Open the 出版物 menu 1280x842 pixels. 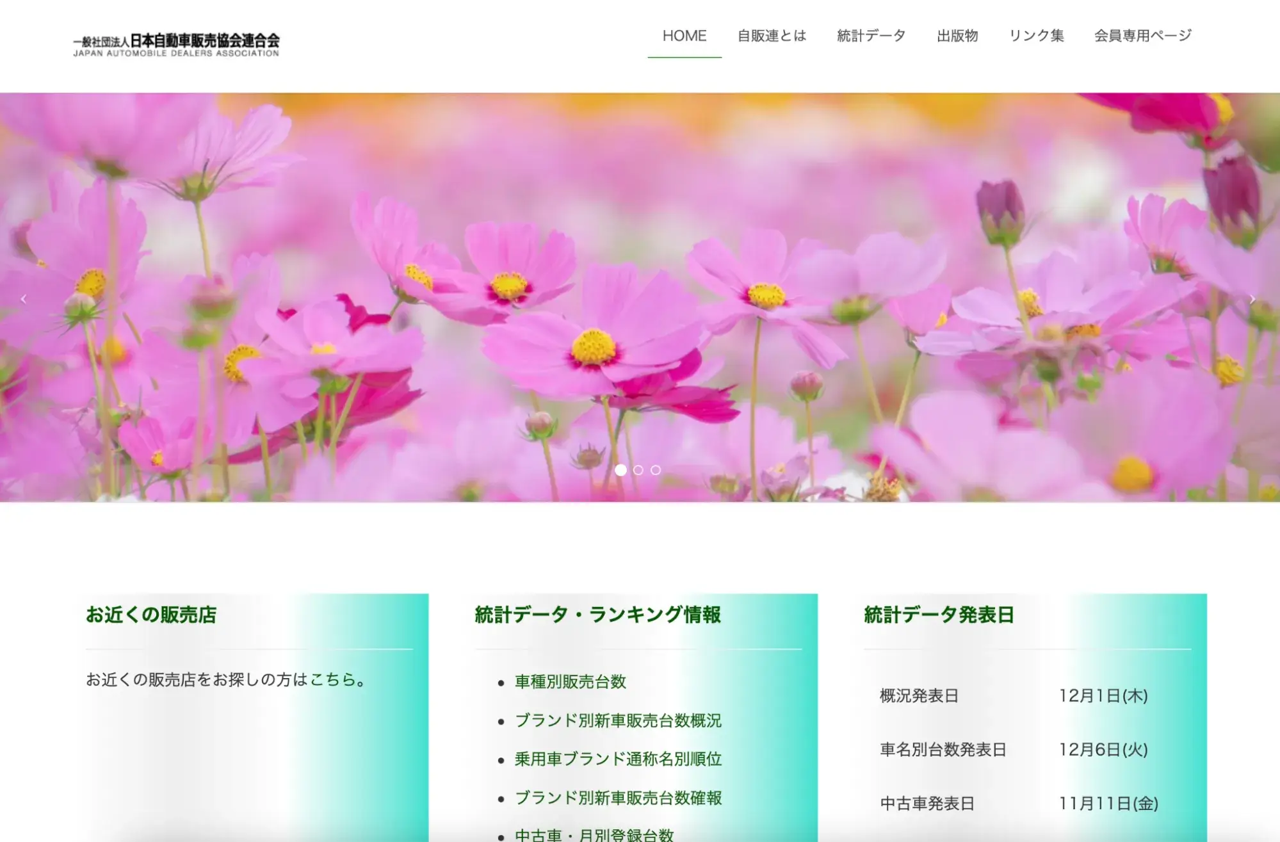tap(957, 36)
